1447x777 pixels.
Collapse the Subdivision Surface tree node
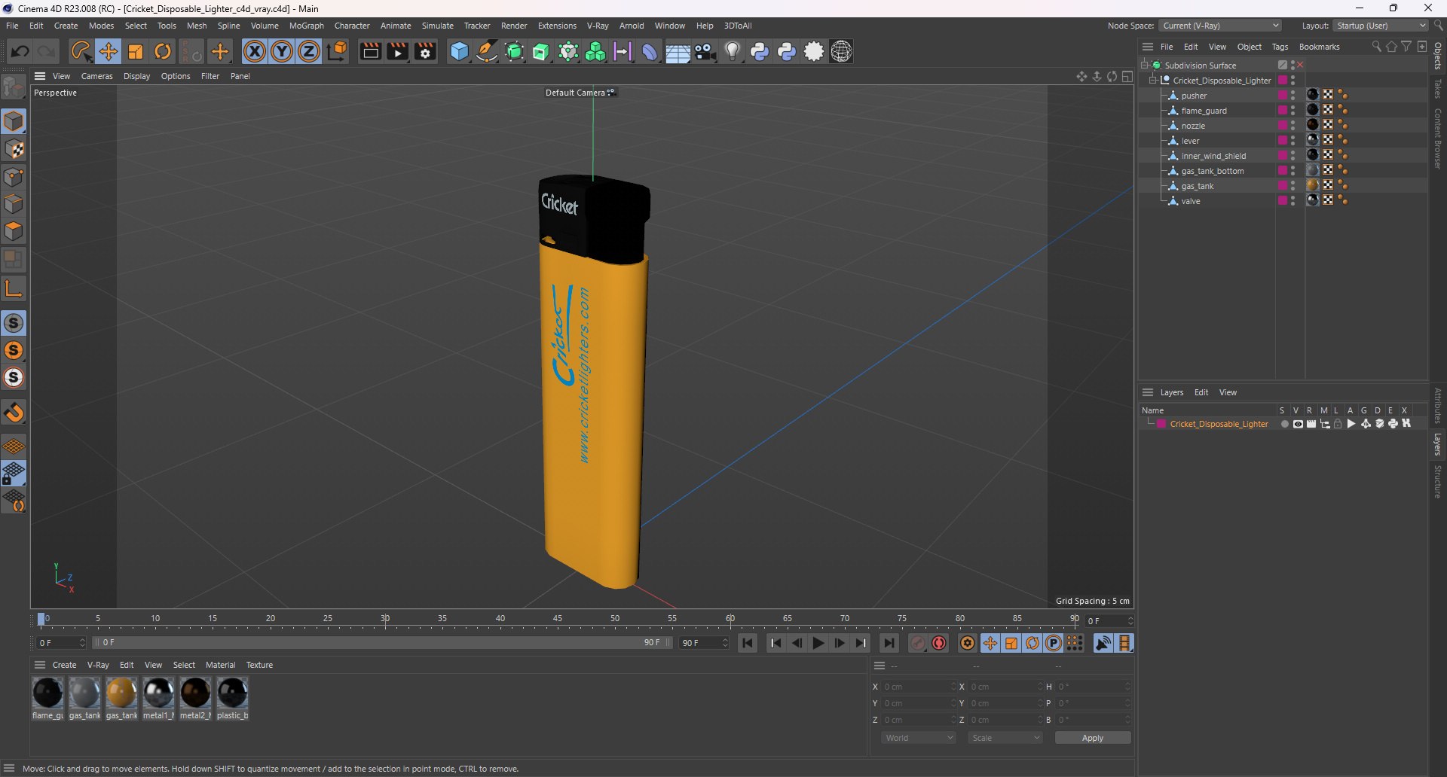pos(1144,65)
